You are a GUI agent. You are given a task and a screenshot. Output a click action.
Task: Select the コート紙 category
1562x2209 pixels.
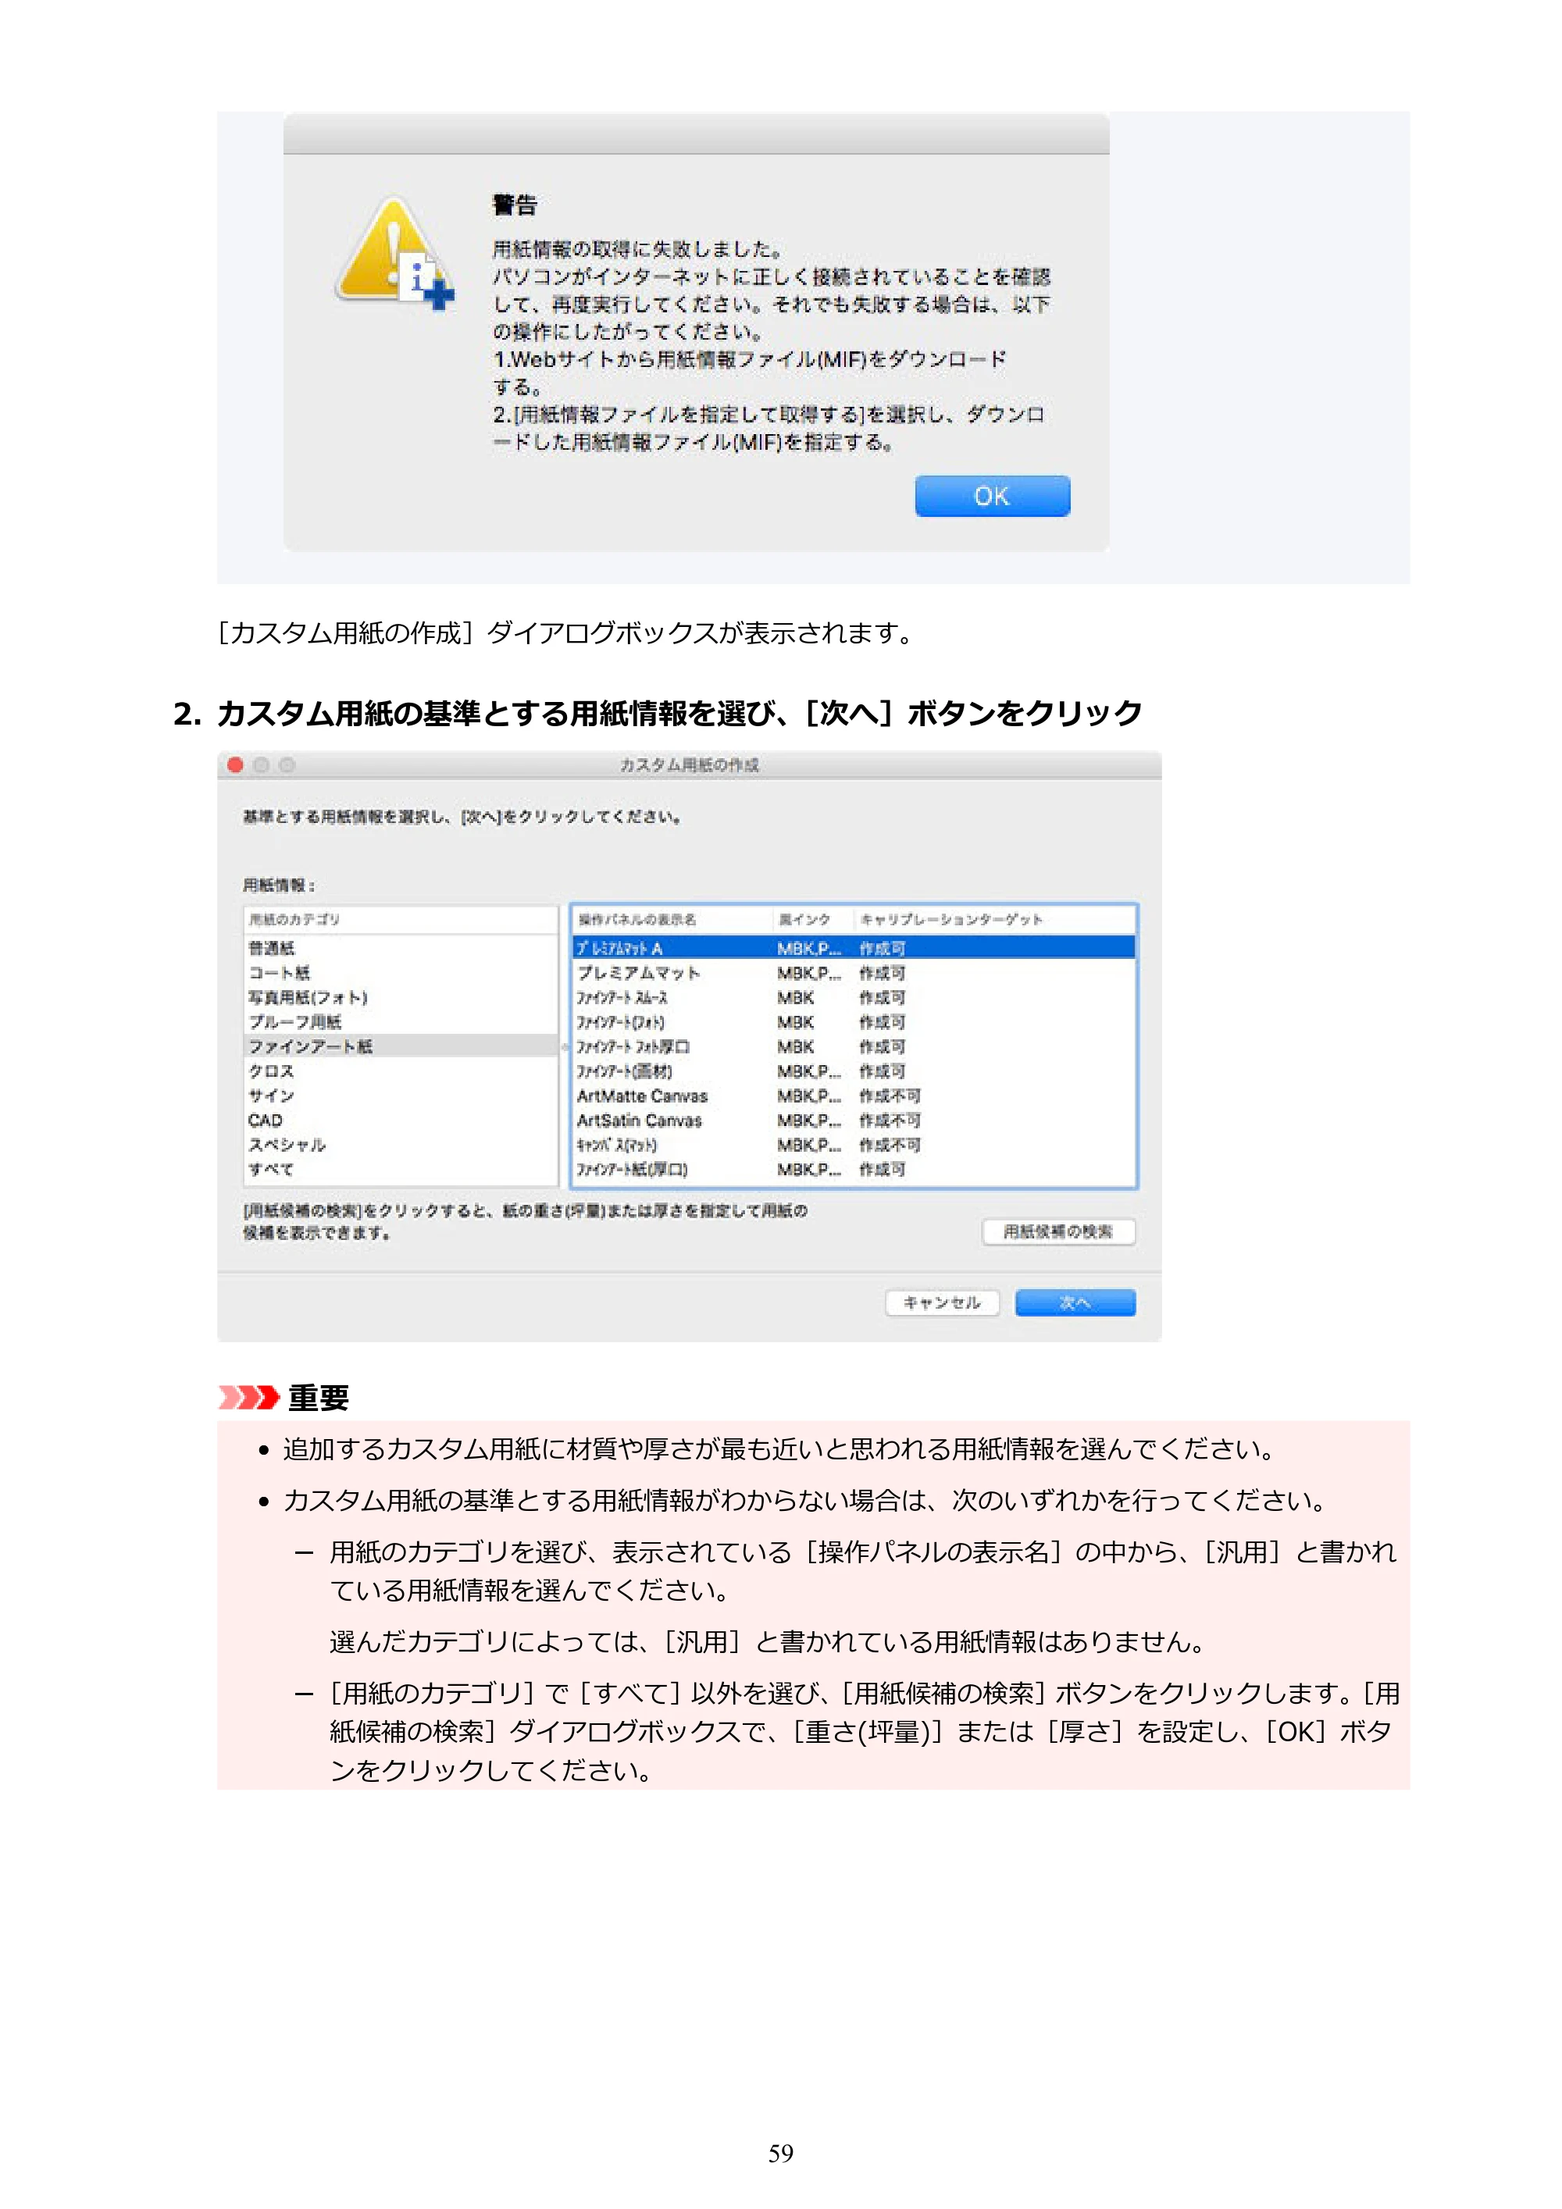[x=401, y=971]
